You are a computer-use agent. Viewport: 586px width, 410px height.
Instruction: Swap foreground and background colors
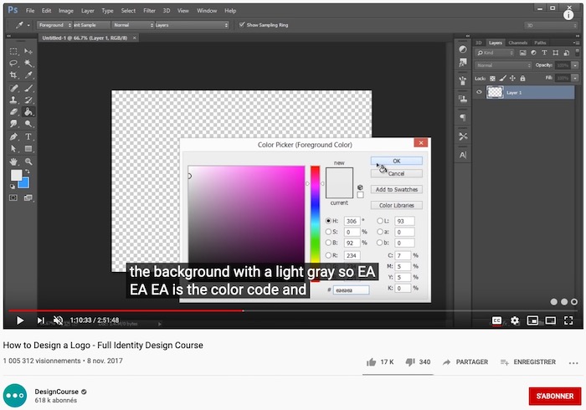coord(28,172)
